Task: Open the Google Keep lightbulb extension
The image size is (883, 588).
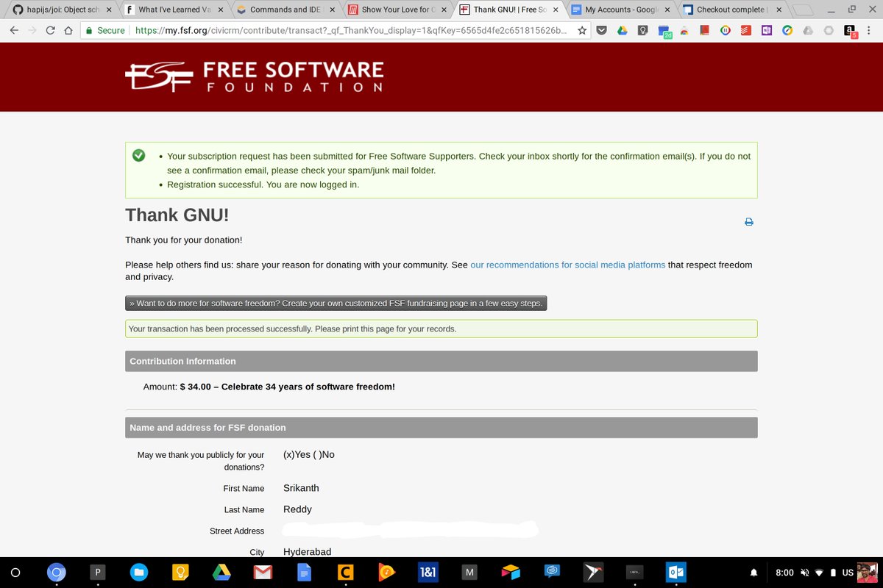Action: tap(642, 31)
